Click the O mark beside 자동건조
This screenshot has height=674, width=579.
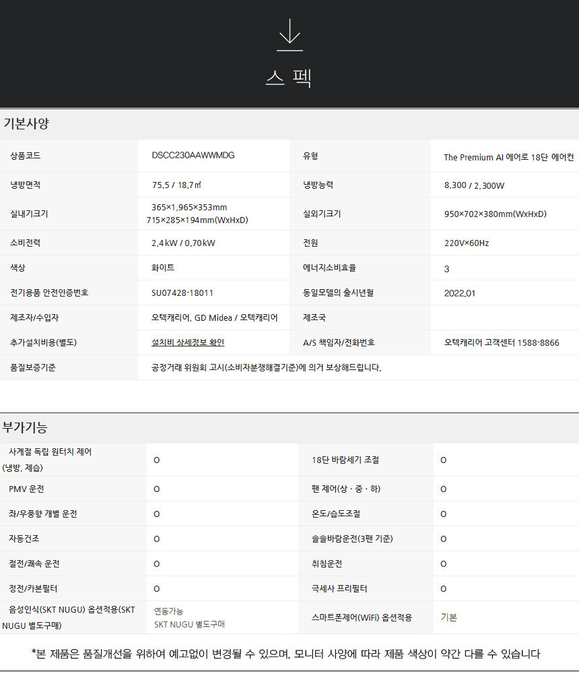point(156,539)
